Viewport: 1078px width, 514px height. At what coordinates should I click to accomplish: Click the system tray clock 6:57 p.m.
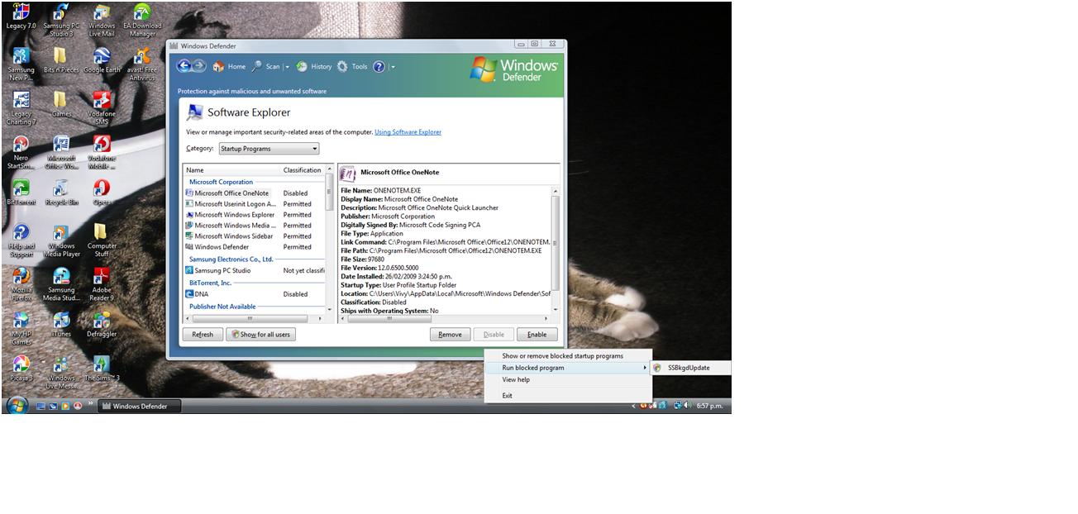(710, 406)
